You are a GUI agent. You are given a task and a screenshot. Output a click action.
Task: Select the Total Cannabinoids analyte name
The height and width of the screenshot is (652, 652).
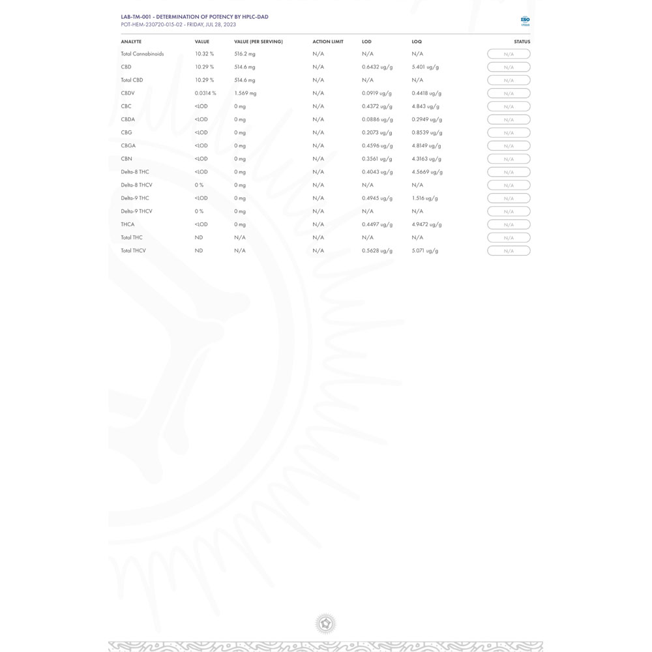point(142,53)
